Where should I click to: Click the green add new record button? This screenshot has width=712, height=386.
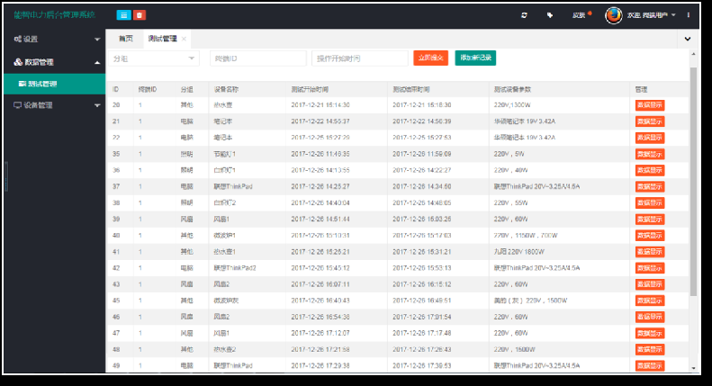tap(475, 58)
